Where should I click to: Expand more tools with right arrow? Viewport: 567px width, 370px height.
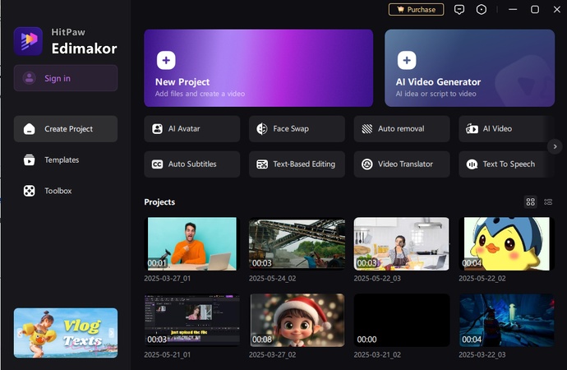coord(555,146)
